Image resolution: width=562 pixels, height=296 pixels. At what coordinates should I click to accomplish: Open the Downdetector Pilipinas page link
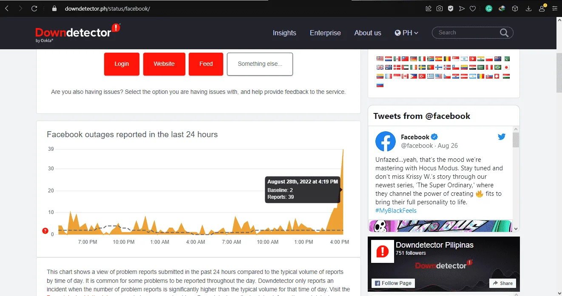434,245
